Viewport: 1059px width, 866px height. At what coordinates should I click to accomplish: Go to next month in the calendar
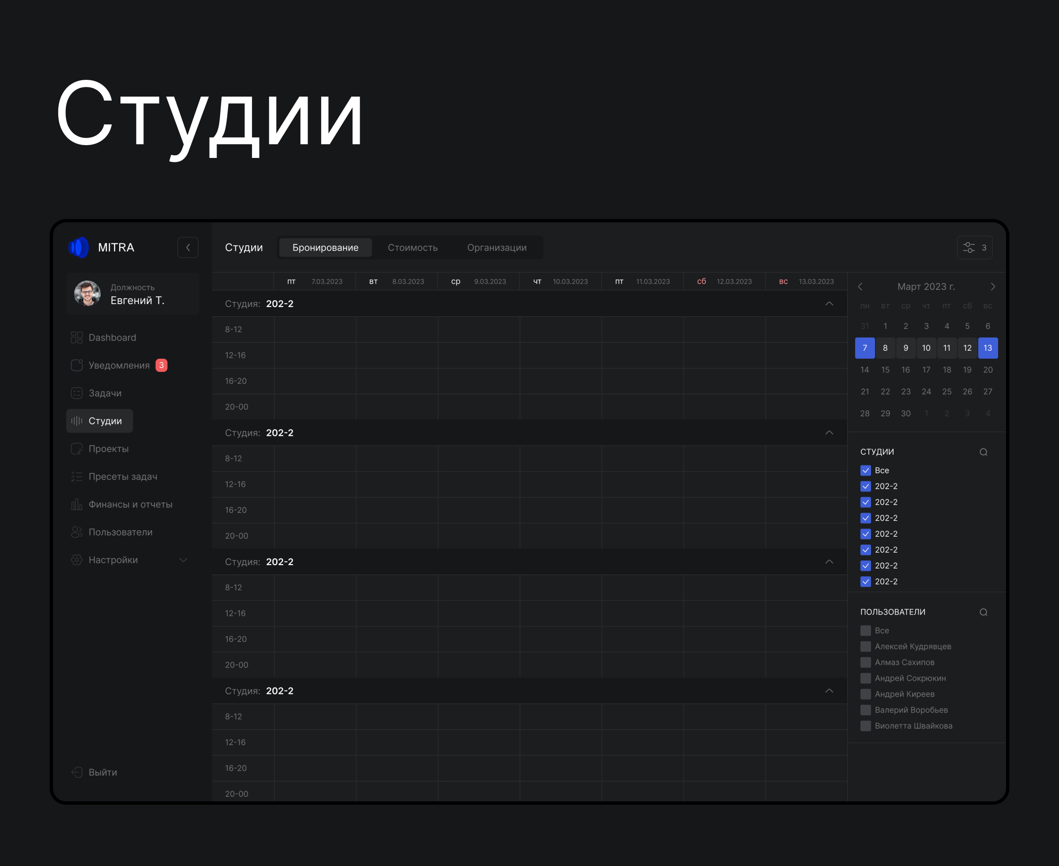993,287
